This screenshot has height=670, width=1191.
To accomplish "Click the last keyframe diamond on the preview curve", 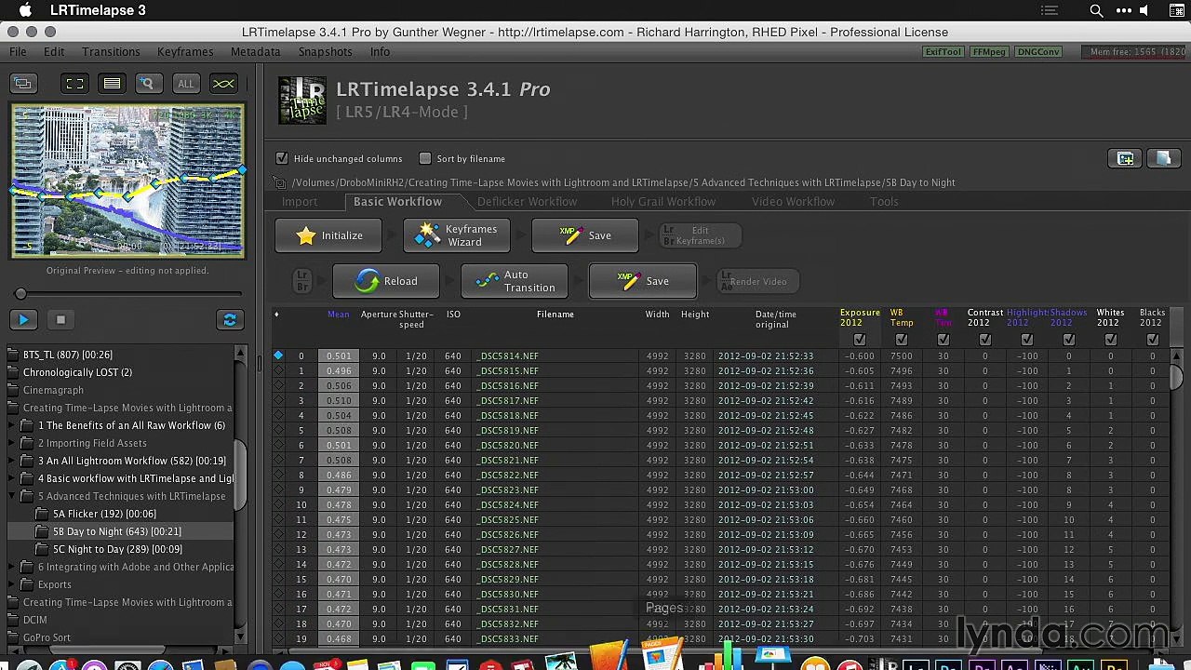I will pos(242,170).
